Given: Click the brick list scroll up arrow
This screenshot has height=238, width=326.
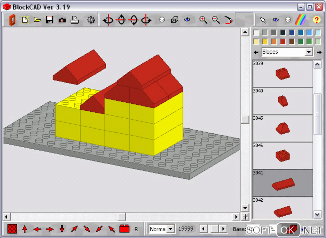Looking at the screenshot, I should pos(317,65).
